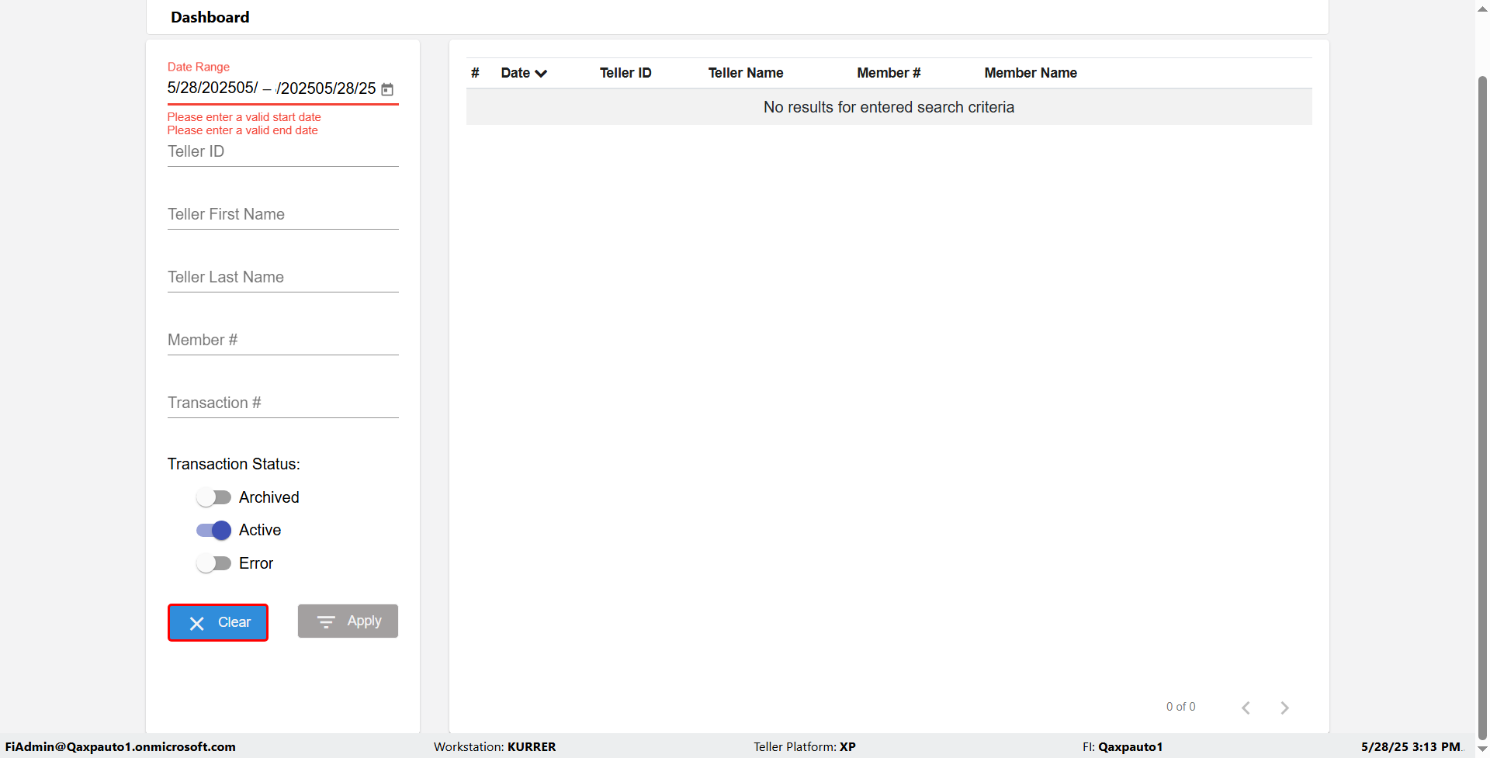Click into the Teller ID field
This screenshot has width=1490, height=758.
pyautogui.click(x=283, y=152)
